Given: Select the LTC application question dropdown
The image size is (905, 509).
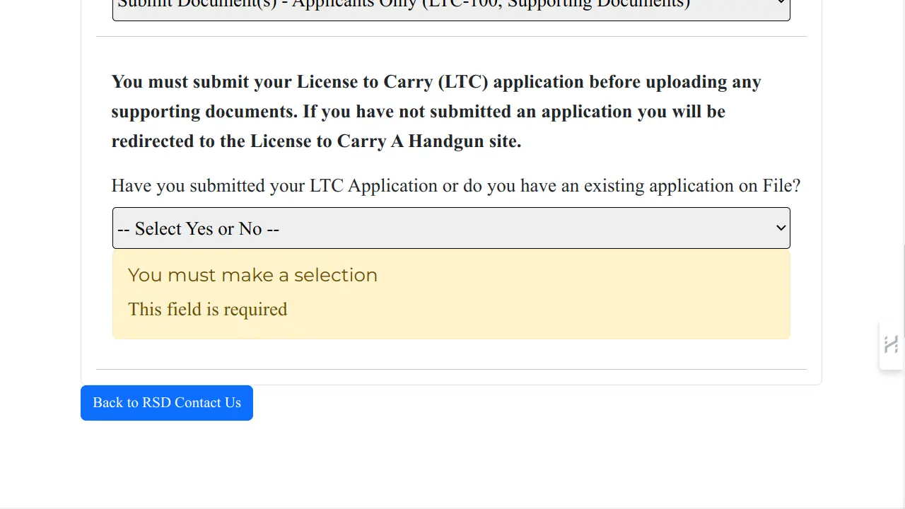Looking at the screenshot, I should [x=451, y=228].
